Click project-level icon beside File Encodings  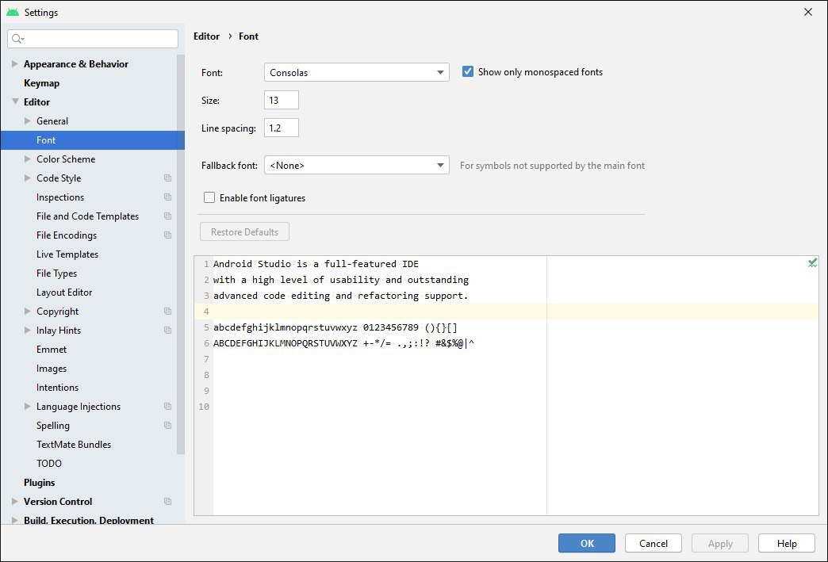167,235
